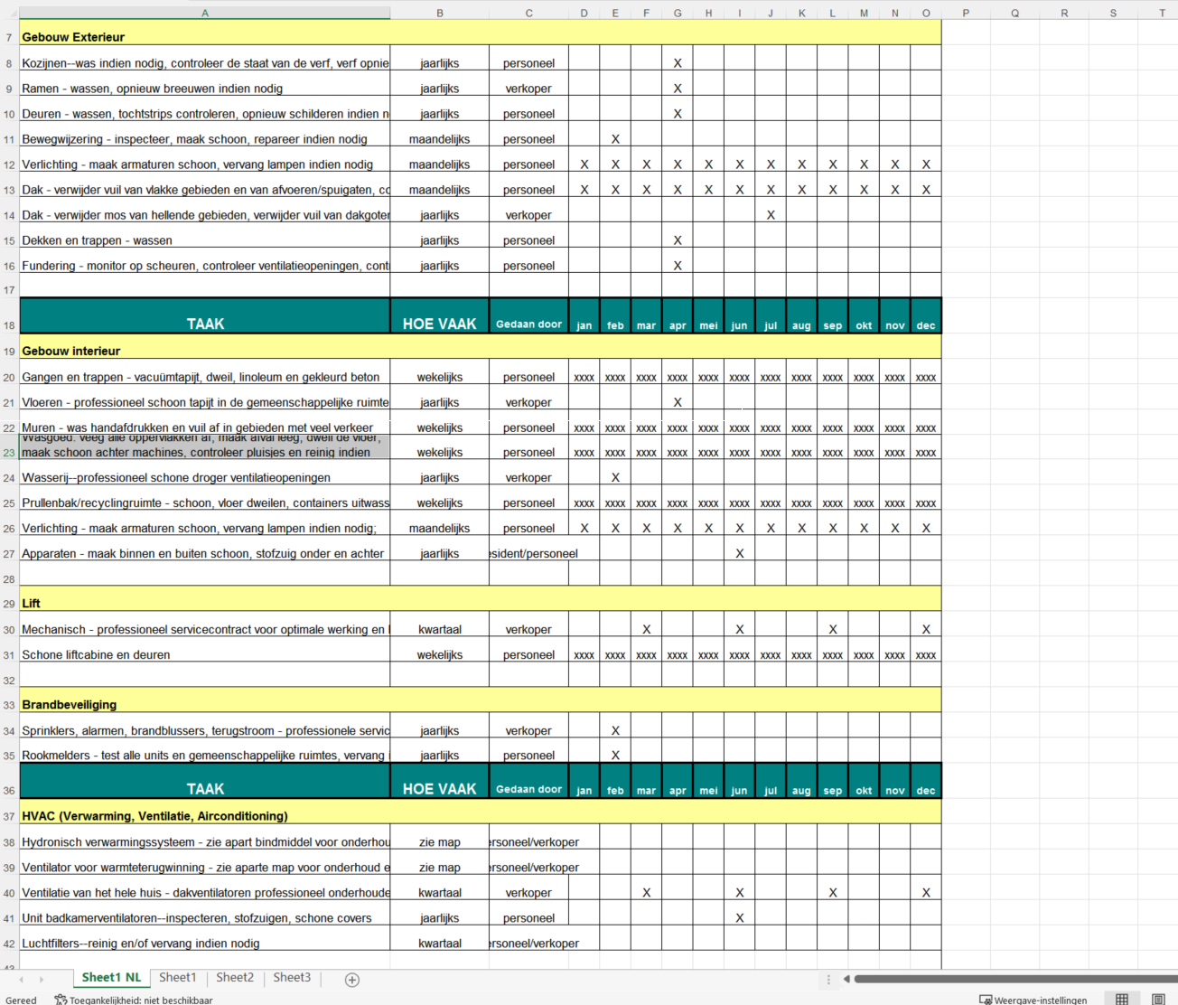
Task: Click the Toegankelijkheid accessibility checker icon
Action: 60,999
